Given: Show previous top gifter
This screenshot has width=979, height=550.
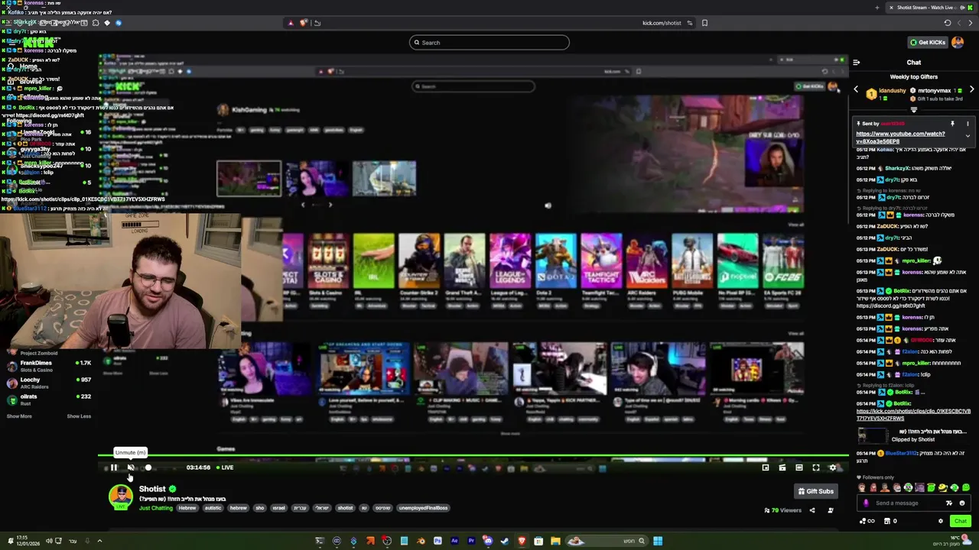Looking at the screenshot, I should (x=856, y=90).
